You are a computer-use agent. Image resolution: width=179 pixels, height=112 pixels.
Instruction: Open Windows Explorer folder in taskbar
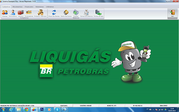coord(19,110)
